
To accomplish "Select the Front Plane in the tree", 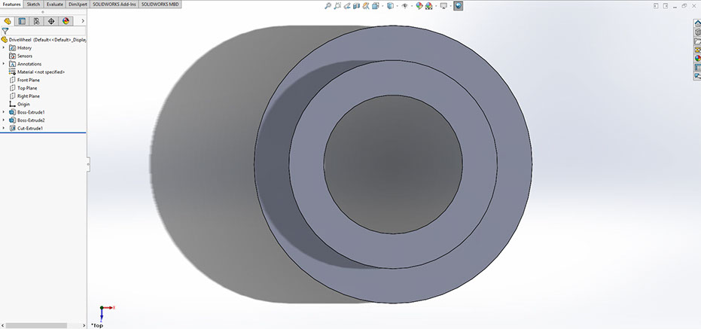I will (28, 80).
